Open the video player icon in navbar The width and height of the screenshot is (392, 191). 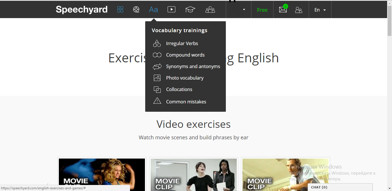click(x=171, y=9)
